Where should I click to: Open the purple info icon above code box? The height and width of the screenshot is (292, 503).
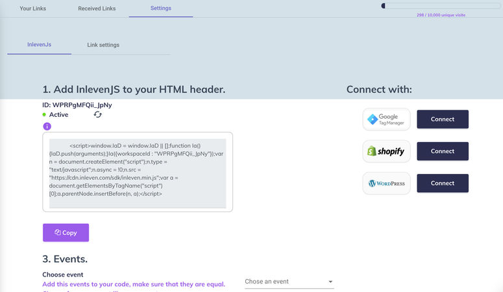coord(47,127)
